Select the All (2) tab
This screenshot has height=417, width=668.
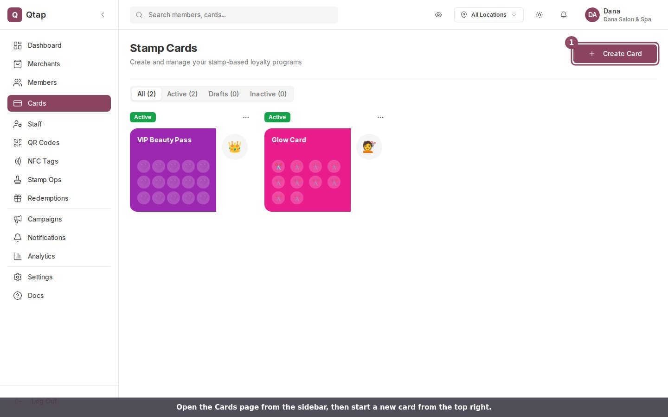click(x=147, y=94)
